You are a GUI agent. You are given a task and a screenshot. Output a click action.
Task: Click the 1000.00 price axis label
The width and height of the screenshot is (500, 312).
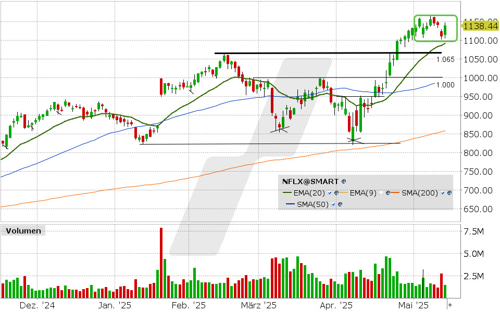pyautogui.click(x=481, y=78)
